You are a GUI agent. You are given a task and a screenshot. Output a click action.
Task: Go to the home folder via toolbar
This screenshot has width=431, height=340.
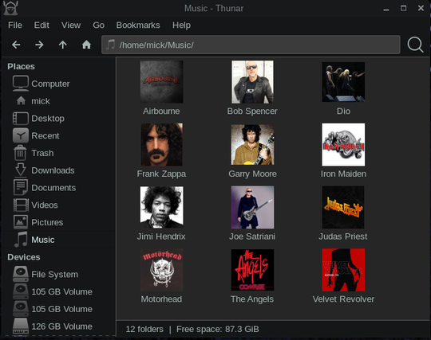[86, 45]
